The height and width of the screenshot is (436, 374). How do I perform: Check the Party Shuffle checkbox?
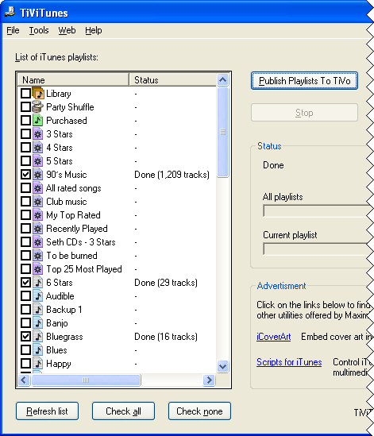point(26,106)
